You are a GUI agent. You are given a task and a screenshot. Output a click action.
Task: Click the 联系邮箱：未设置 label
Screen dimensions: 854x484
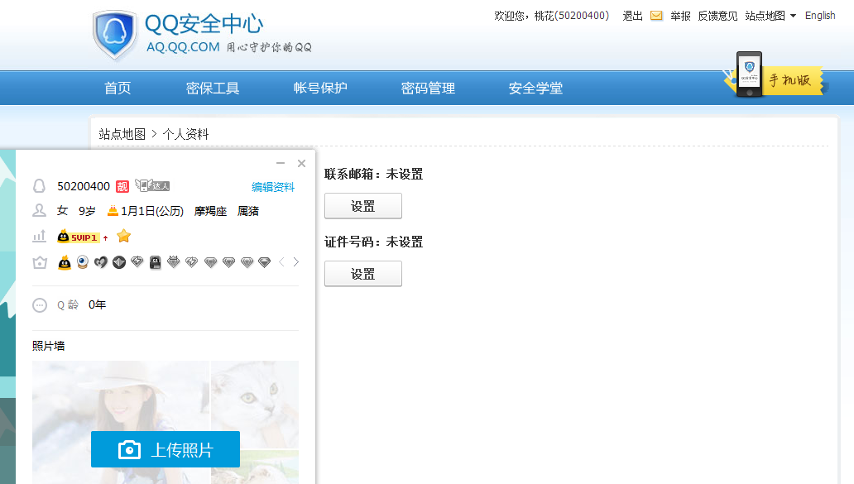pos(374,175)
